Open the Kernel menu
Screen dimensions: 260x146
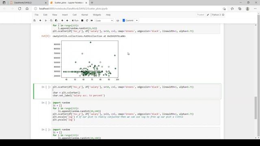point(84,15)
